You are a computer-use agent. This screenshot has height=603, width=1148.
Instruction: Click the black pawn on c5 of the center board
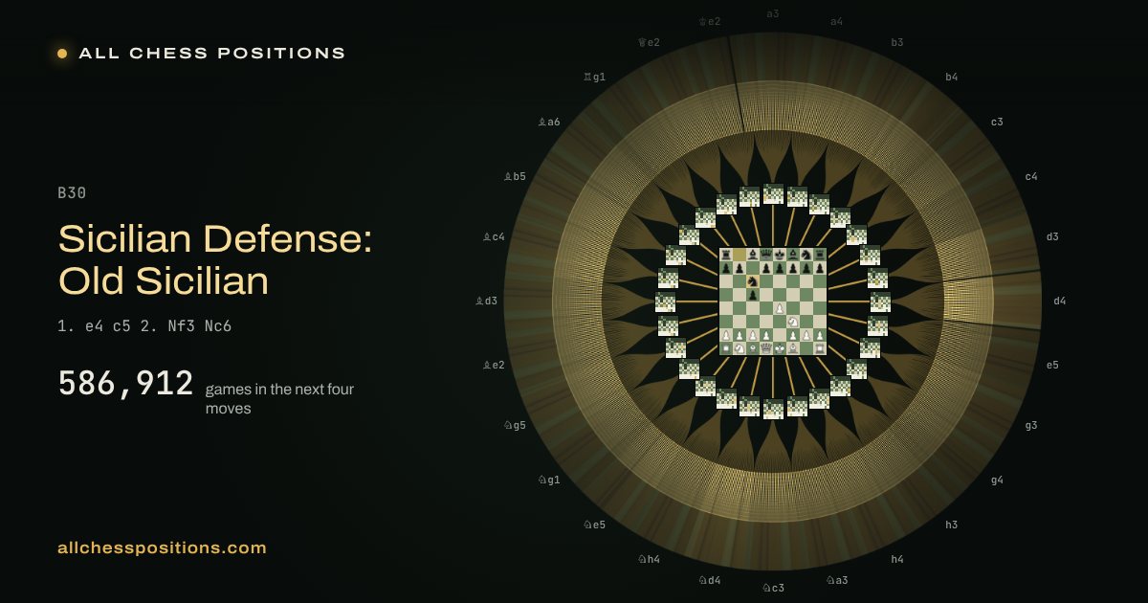click(x=753, y=295)
